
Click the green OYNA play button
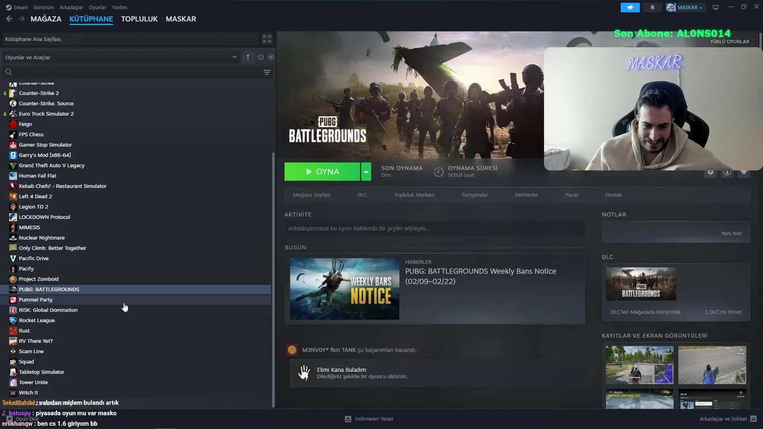(322, 172)
